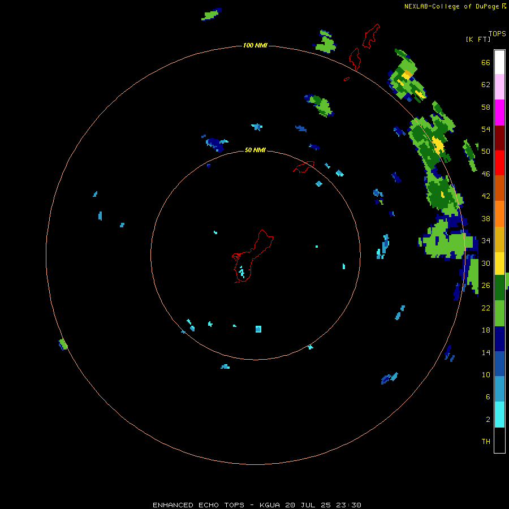Click the 26 value on the legend

(x=486, y=286)
